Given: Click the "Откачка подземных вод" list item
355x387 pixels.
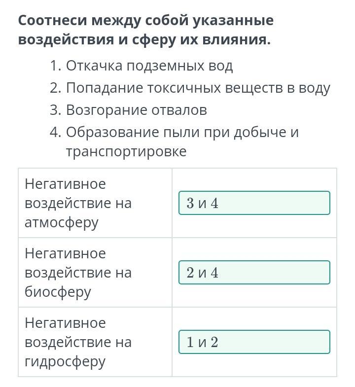Looking at the screenshot, I should point(149,66).
